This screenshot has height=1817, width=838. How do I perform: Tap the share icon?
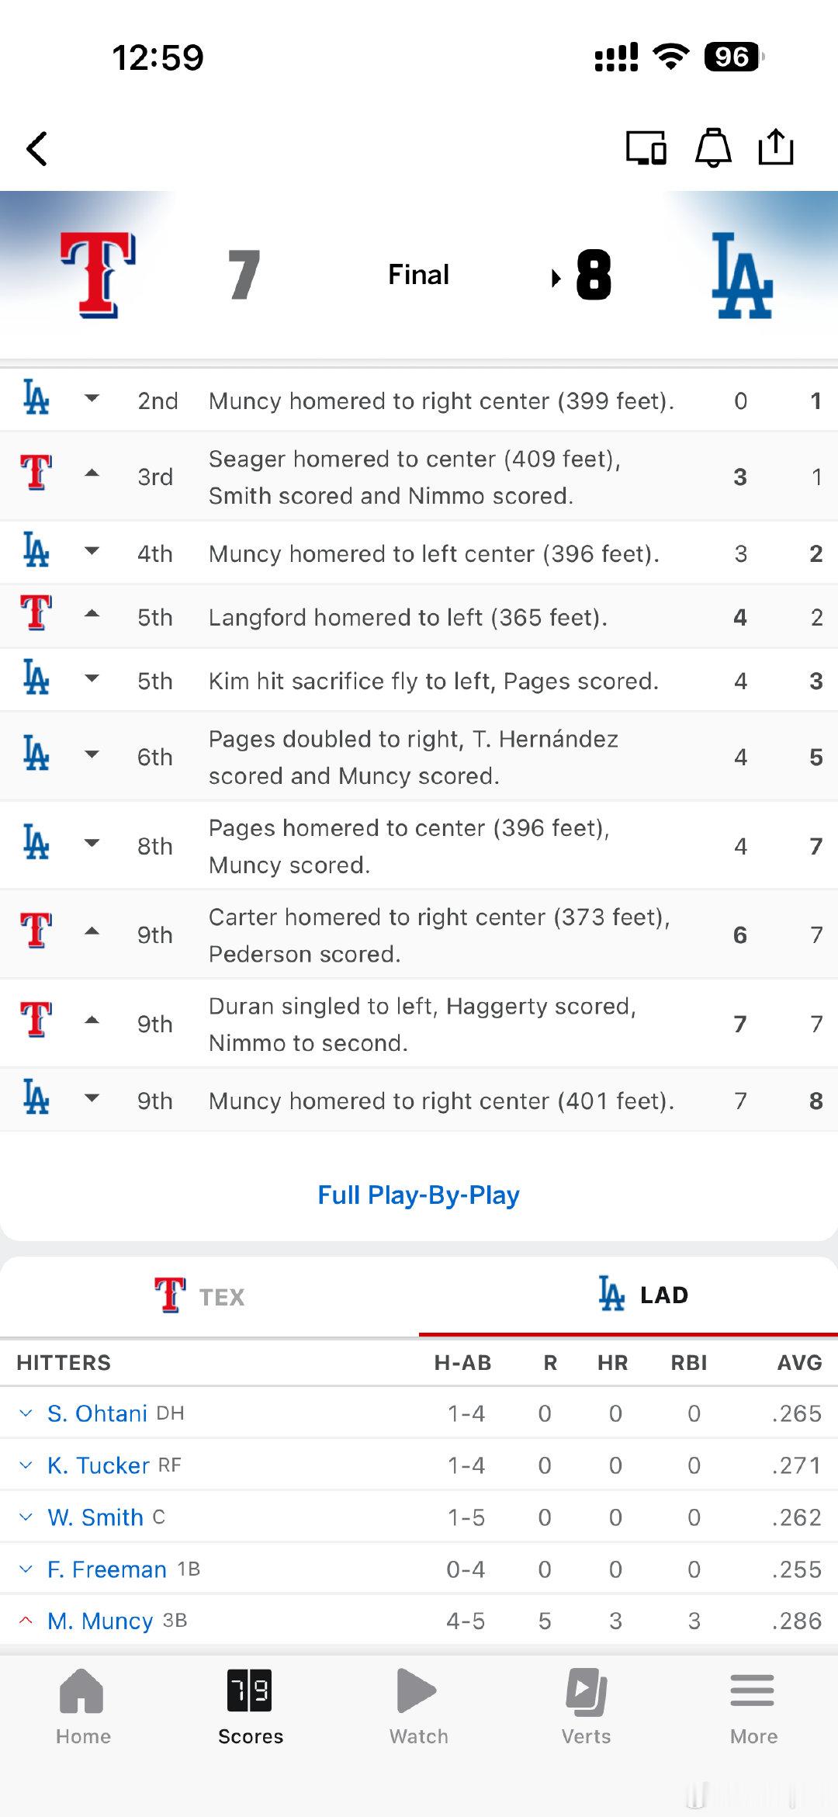click(x=775, y=147)
